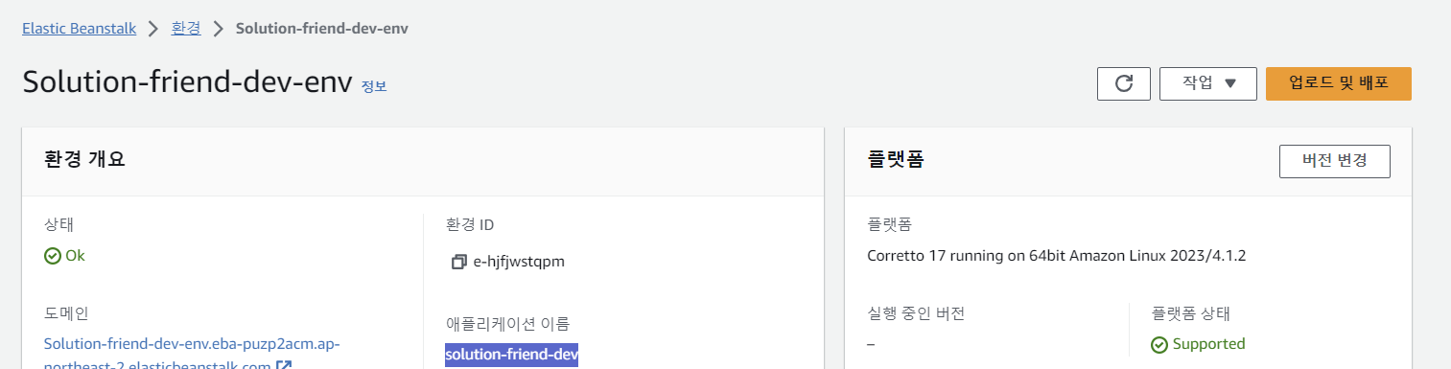This screenshot has width=1451, height=369.
Task: Click the 버전 변경 button
Action: pos(1335,161)
